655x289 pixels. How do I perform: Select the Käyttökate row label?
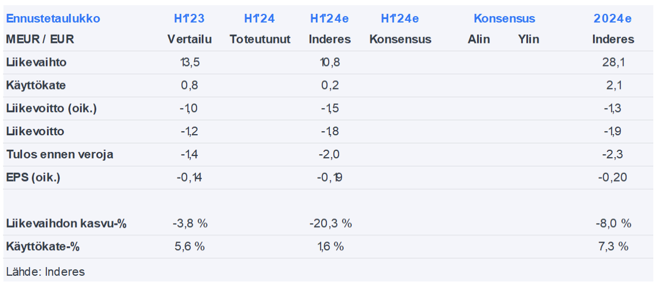[x=36, y=86]
